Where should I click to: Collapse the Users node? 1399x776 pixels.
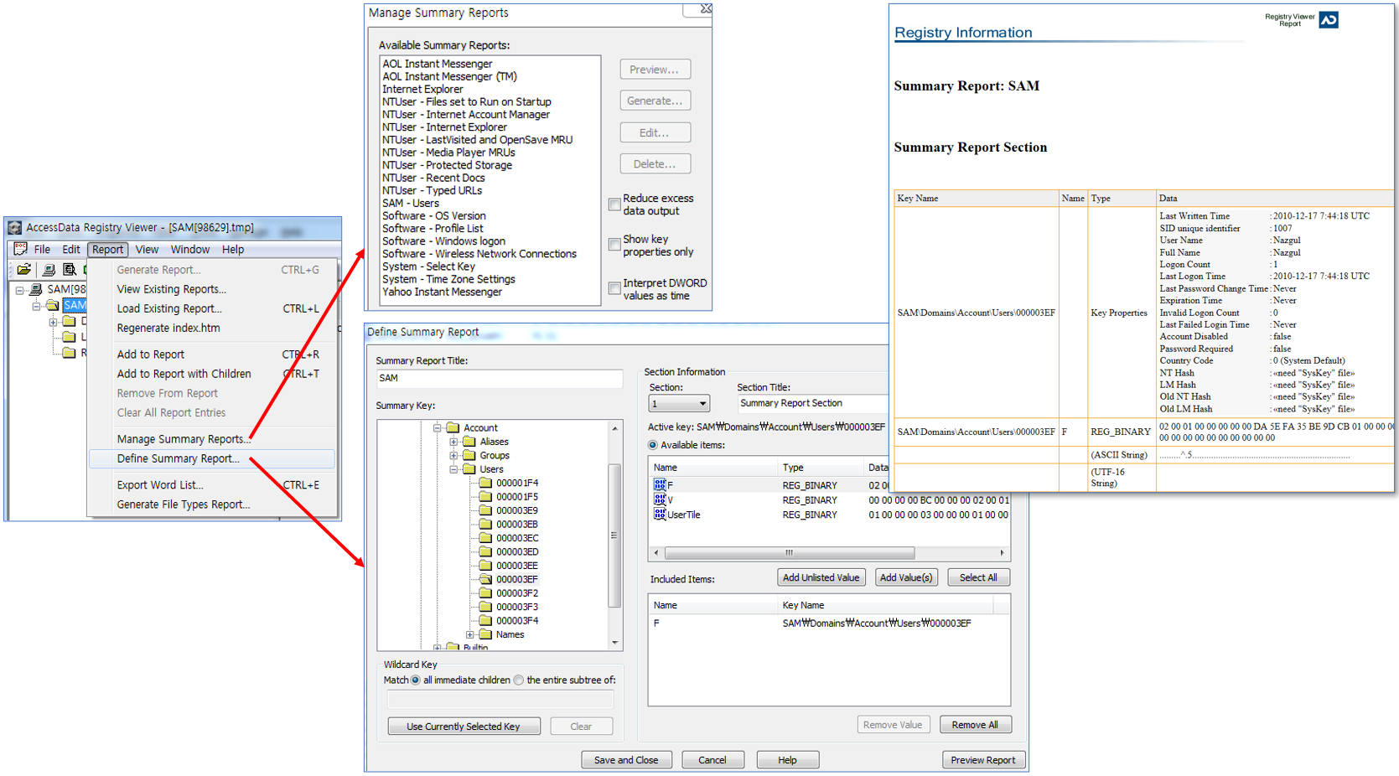click(x=453, y=469)
